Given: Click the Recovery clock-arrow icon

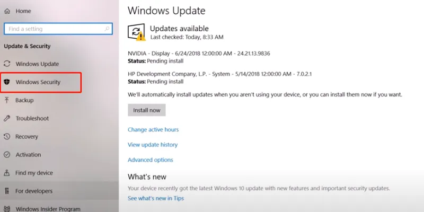Looking at the screenshot, I should (7, 136).
